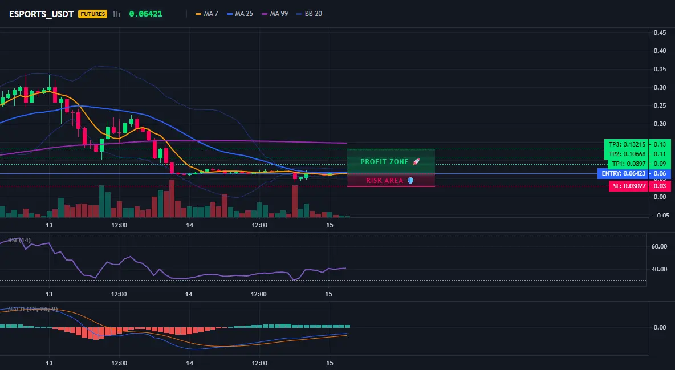This screenshot has width=675, height=370.
Task: Select the yellow FUTURES badge
Action: [x=92, y=14]
